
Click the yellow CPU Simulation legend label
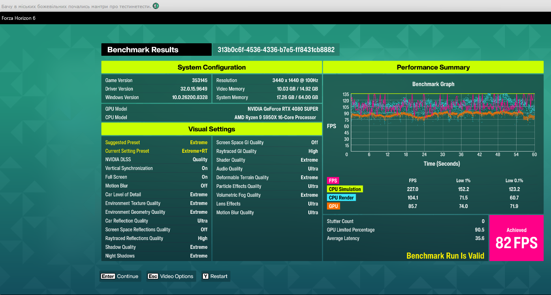point(345,189)
